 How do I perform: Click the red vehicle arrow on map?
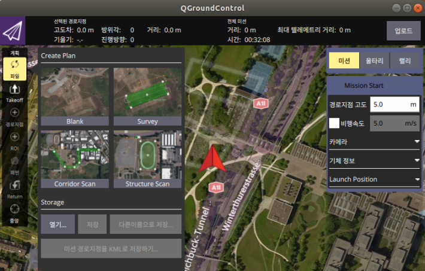tap(212, 159)
